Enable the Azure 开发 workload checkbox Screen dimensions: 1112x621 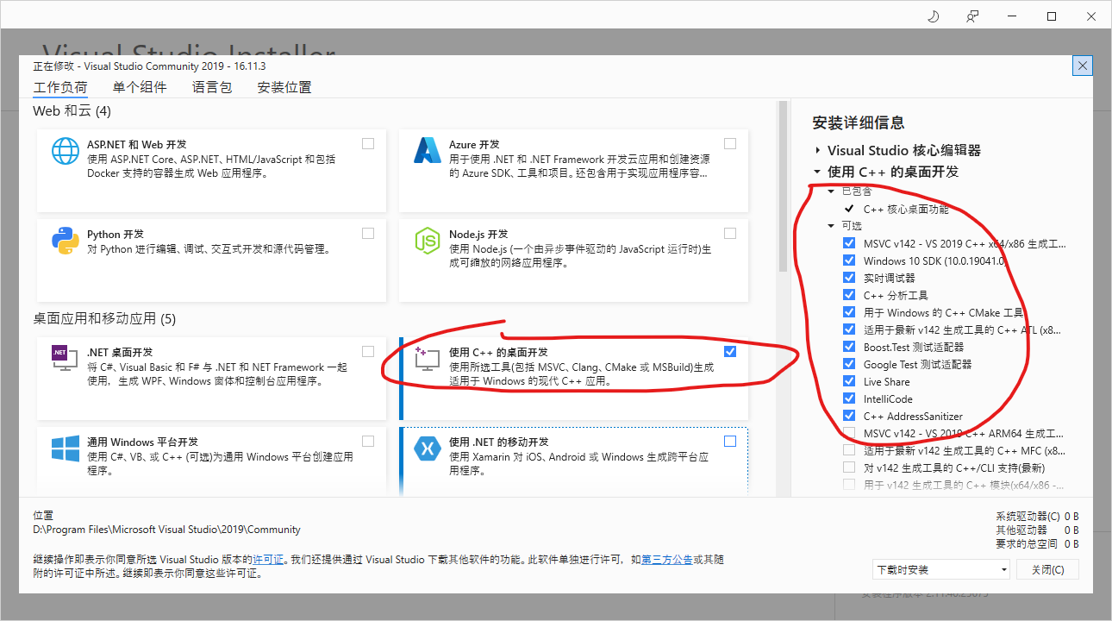coord(730,144)
